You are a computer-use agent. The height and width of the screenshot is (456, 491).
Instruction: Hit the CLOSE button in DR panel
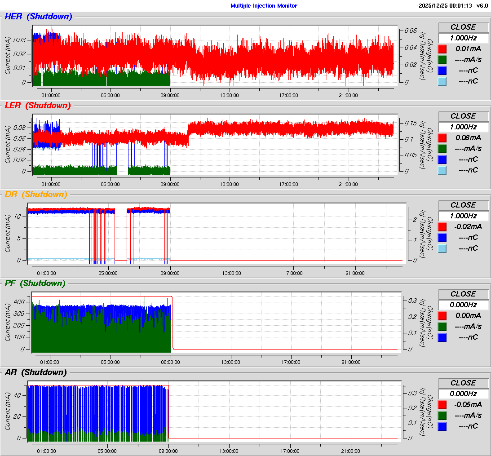click(463, 205)
